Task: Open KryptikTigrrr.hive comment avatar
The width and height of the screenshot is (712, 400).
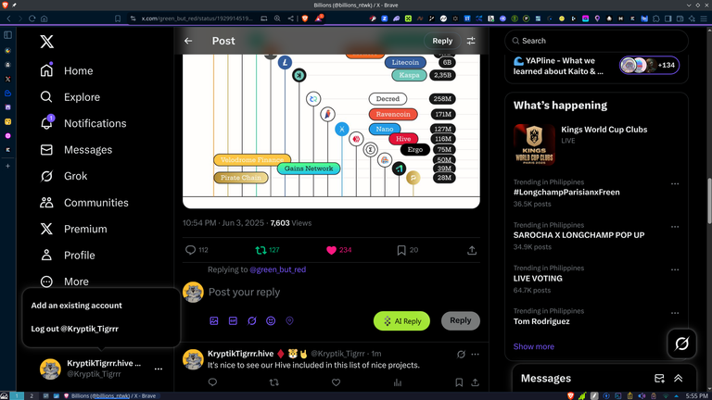Action: pyautogui.click(x=193, y=359)
